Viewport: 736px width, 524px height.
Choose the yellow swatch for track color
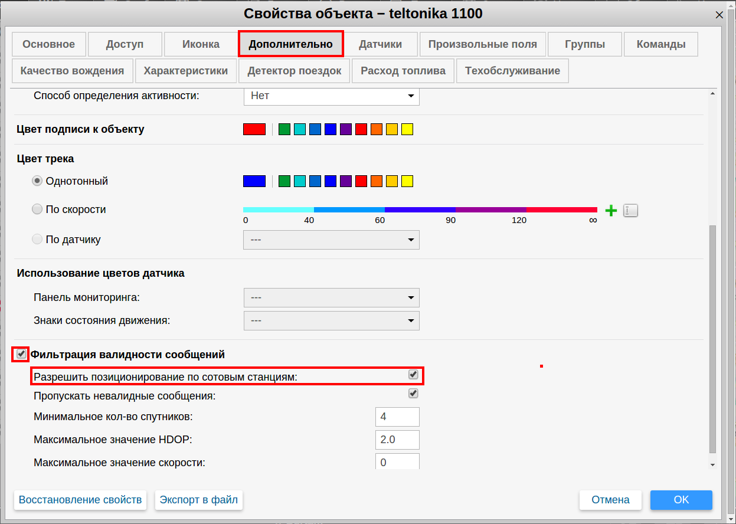407,181
